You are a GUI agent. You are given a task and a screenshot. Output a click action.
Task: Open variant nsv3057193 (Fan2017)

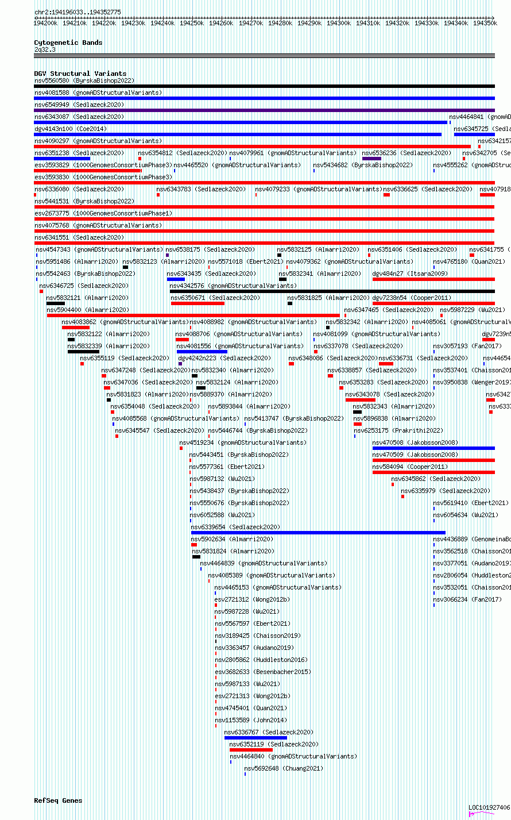[x=467, y=346]
